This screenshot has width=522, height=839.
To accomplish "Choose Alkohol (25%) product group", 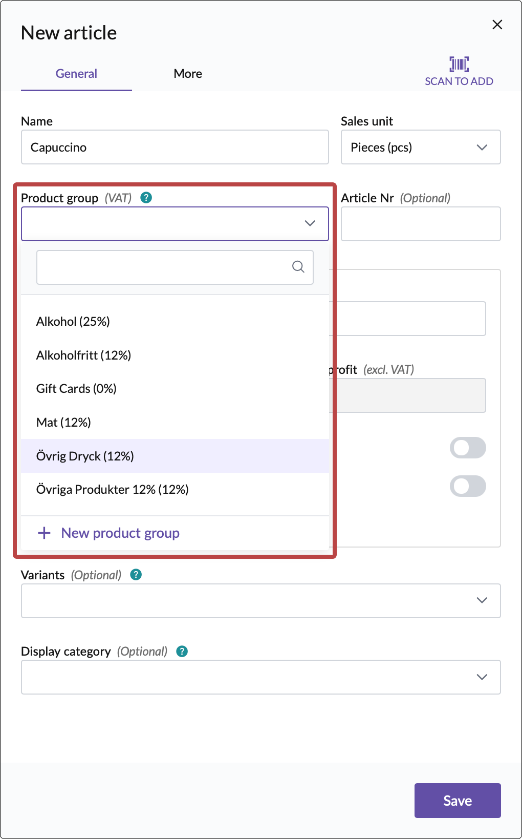I will [x=73, y=322].
